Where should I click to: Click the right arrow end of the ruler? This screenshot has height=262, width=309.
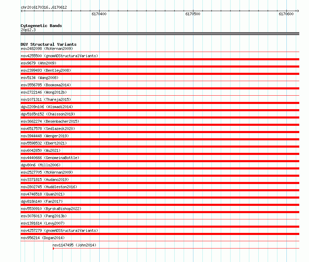click(298, 11)
